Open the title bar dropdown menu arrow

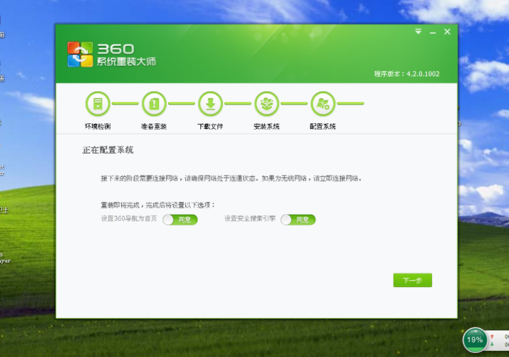418,32
